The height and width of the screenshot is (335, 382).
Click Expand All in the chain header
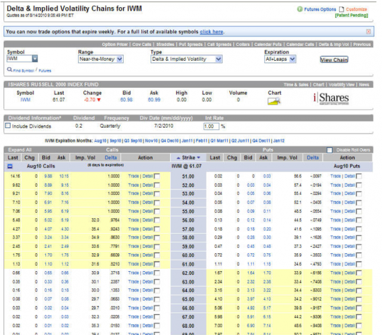click(x=20, y=150)
